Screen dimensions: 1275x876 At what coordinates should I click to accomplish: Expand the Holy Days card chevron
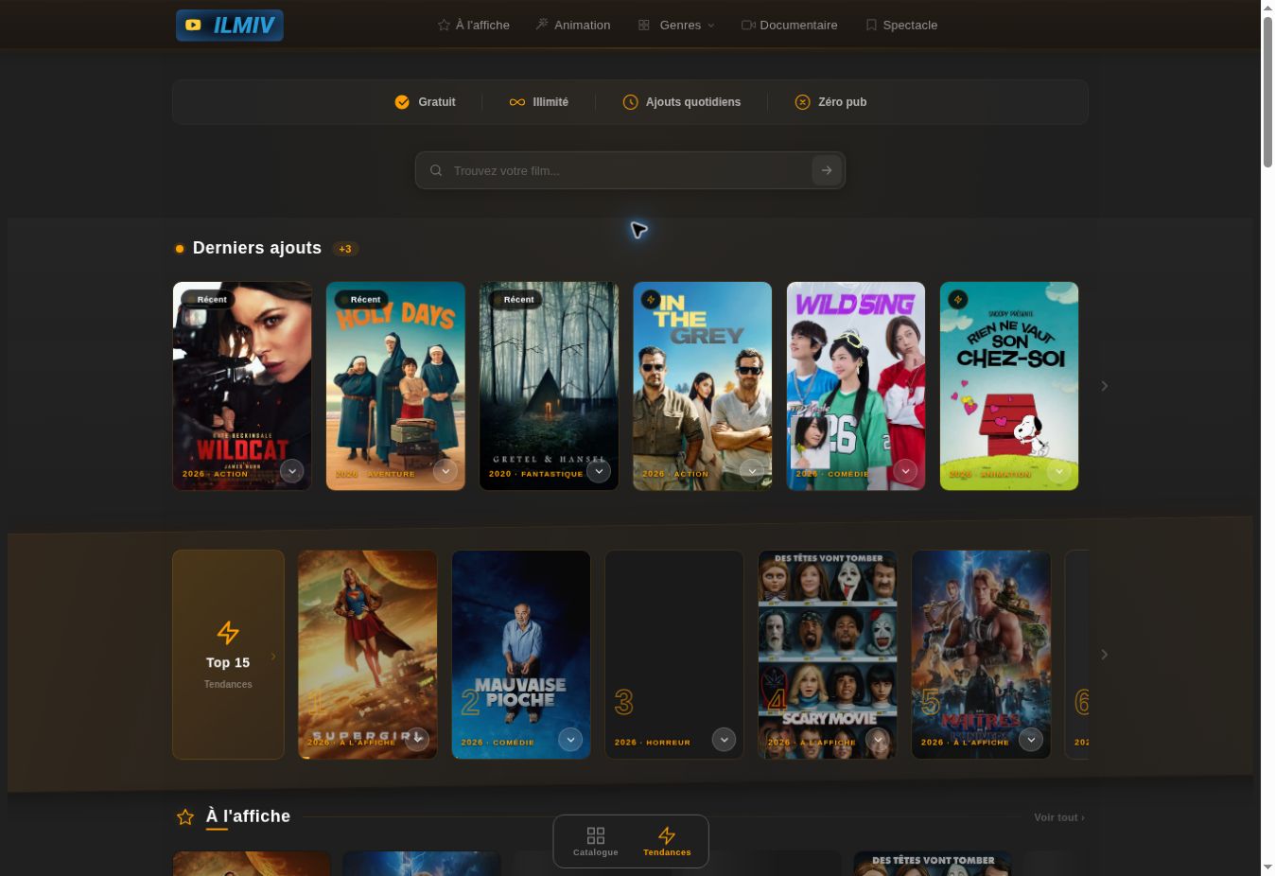coord(445,470)
